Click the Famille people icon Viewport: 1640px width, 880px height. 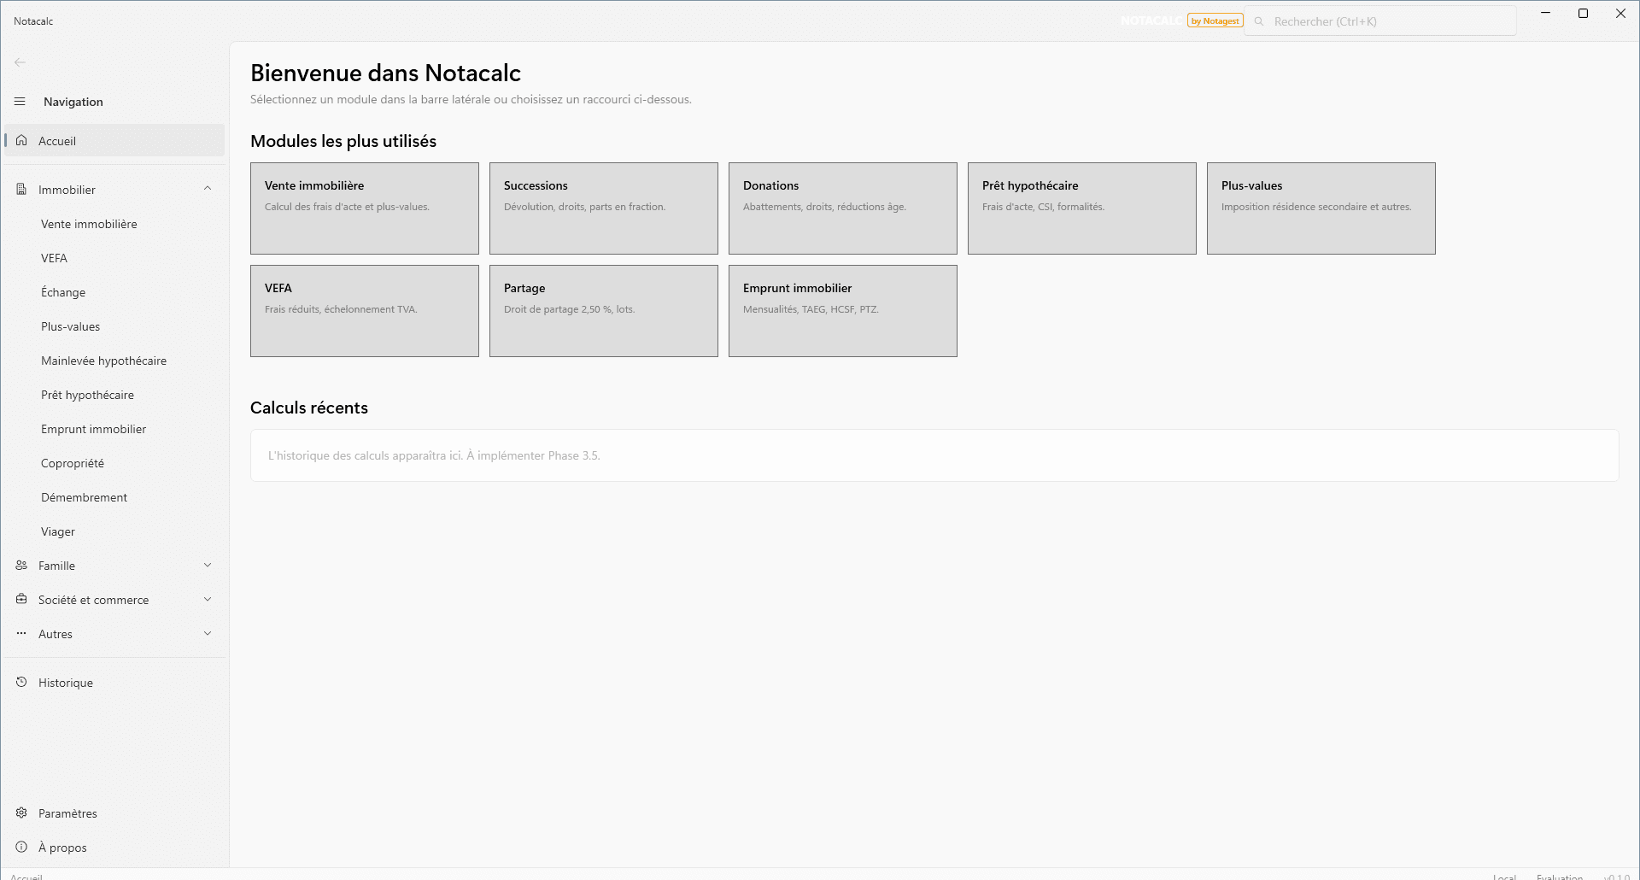pos(21,565)
